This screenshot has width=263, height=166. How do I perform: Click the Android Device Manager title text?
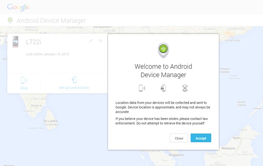tap(51, 21)
